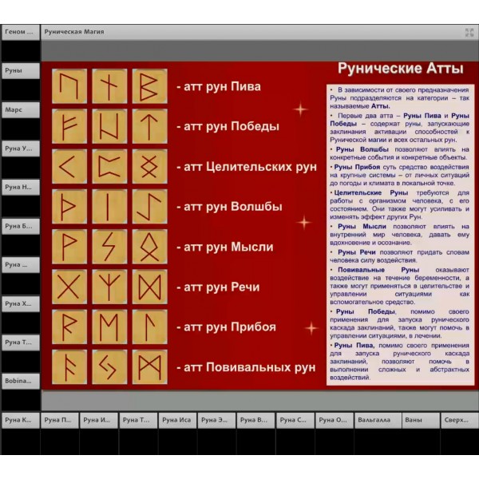This screenshot has width=479, height=479.
Task: Click the Геном button at the top left
Action: pyautogui.click(x=20, y=33)
